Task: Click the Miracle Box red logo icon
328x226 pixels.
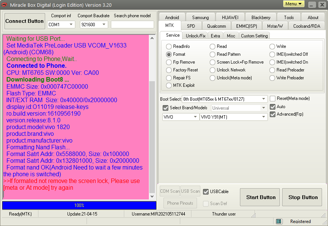Action: [4, 4]
